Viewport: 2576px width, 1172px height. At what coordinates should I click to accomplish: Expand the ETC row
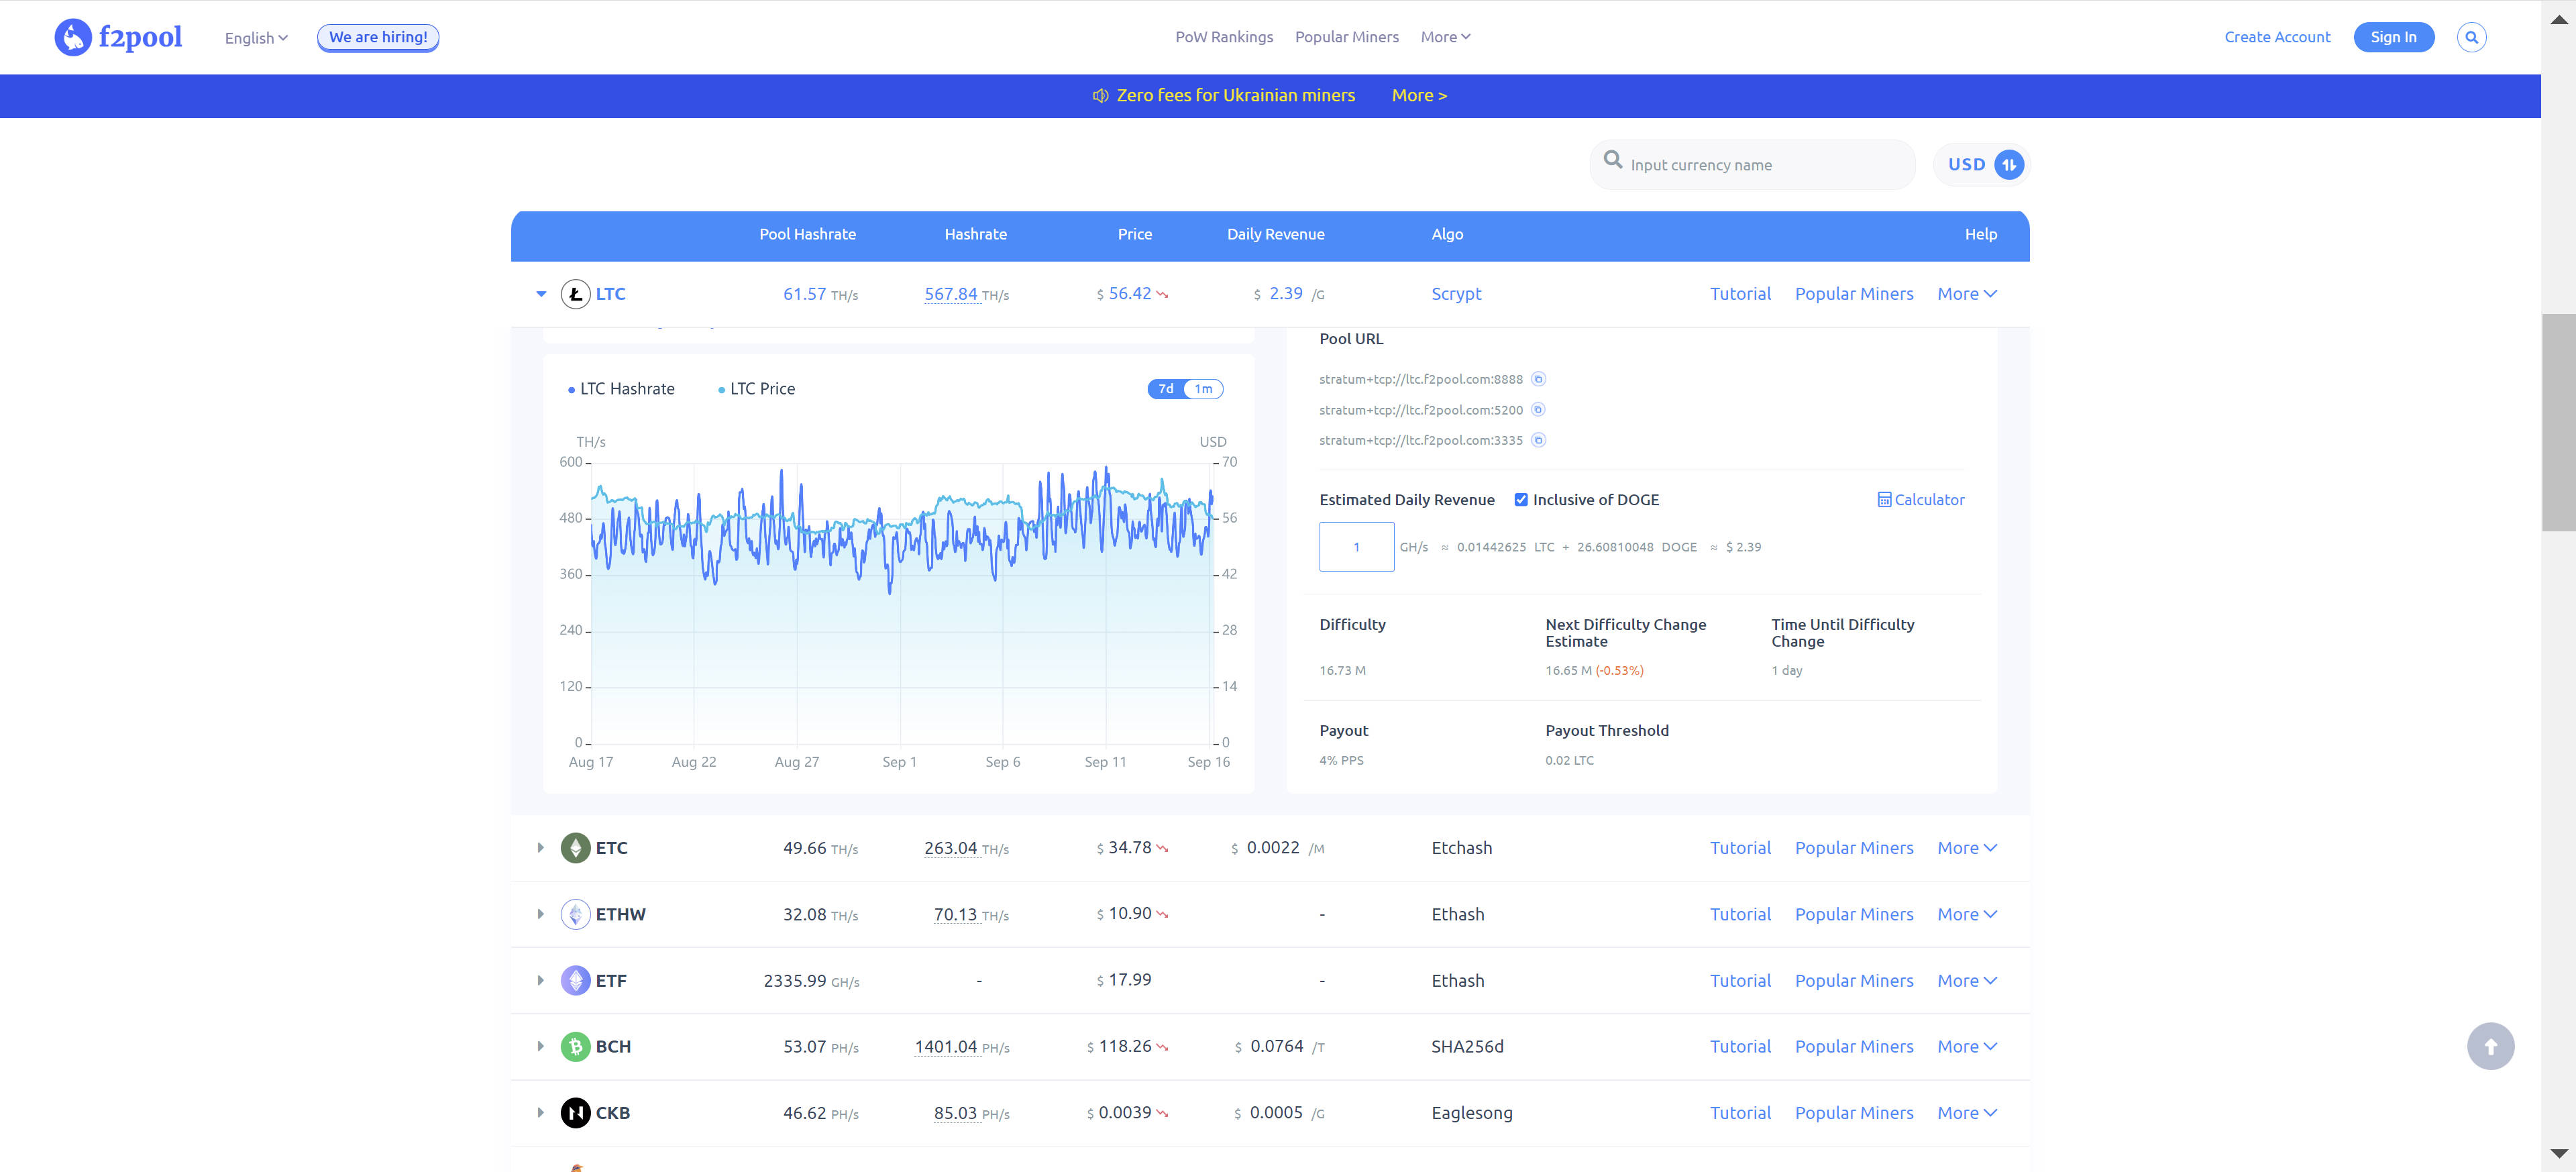pos(541,848)
